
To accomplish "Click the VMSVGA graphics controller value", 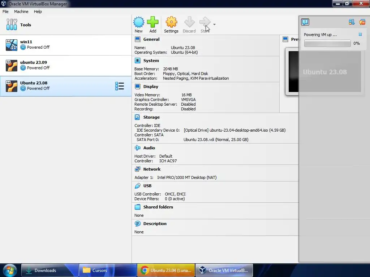I will coord(188,100).
